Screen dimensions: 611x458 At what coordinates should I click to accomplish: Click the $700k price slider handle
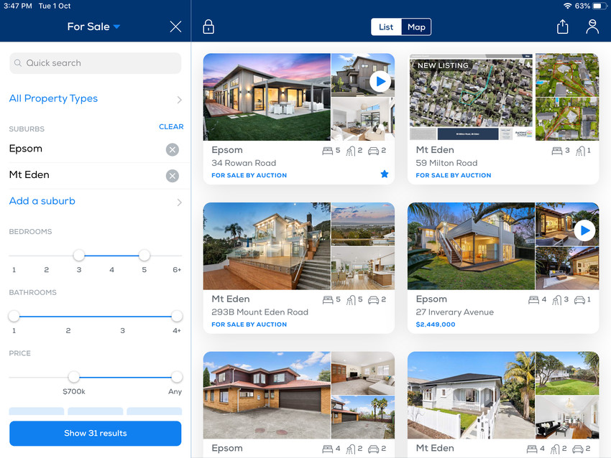pos(73,377)
